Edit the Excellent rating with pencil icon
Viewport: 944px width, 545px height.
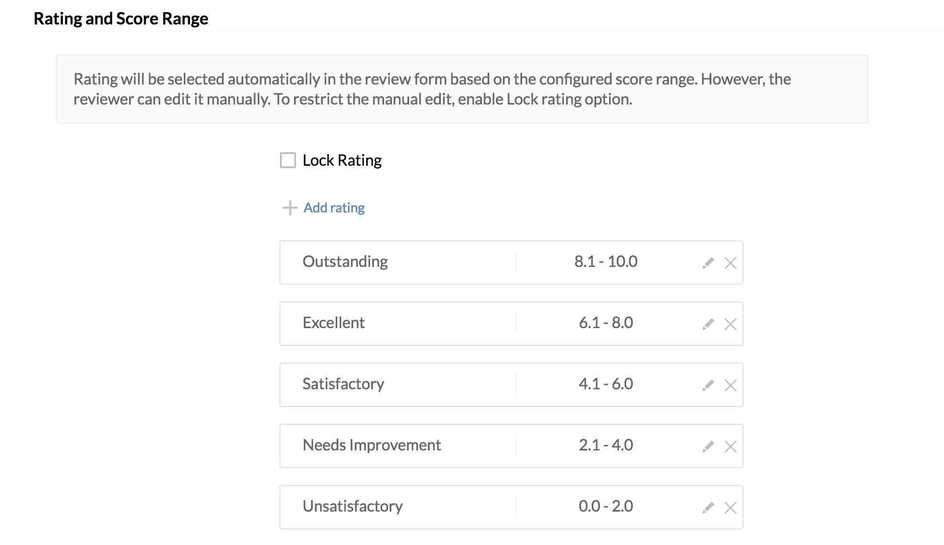click(x=708, y=324)
